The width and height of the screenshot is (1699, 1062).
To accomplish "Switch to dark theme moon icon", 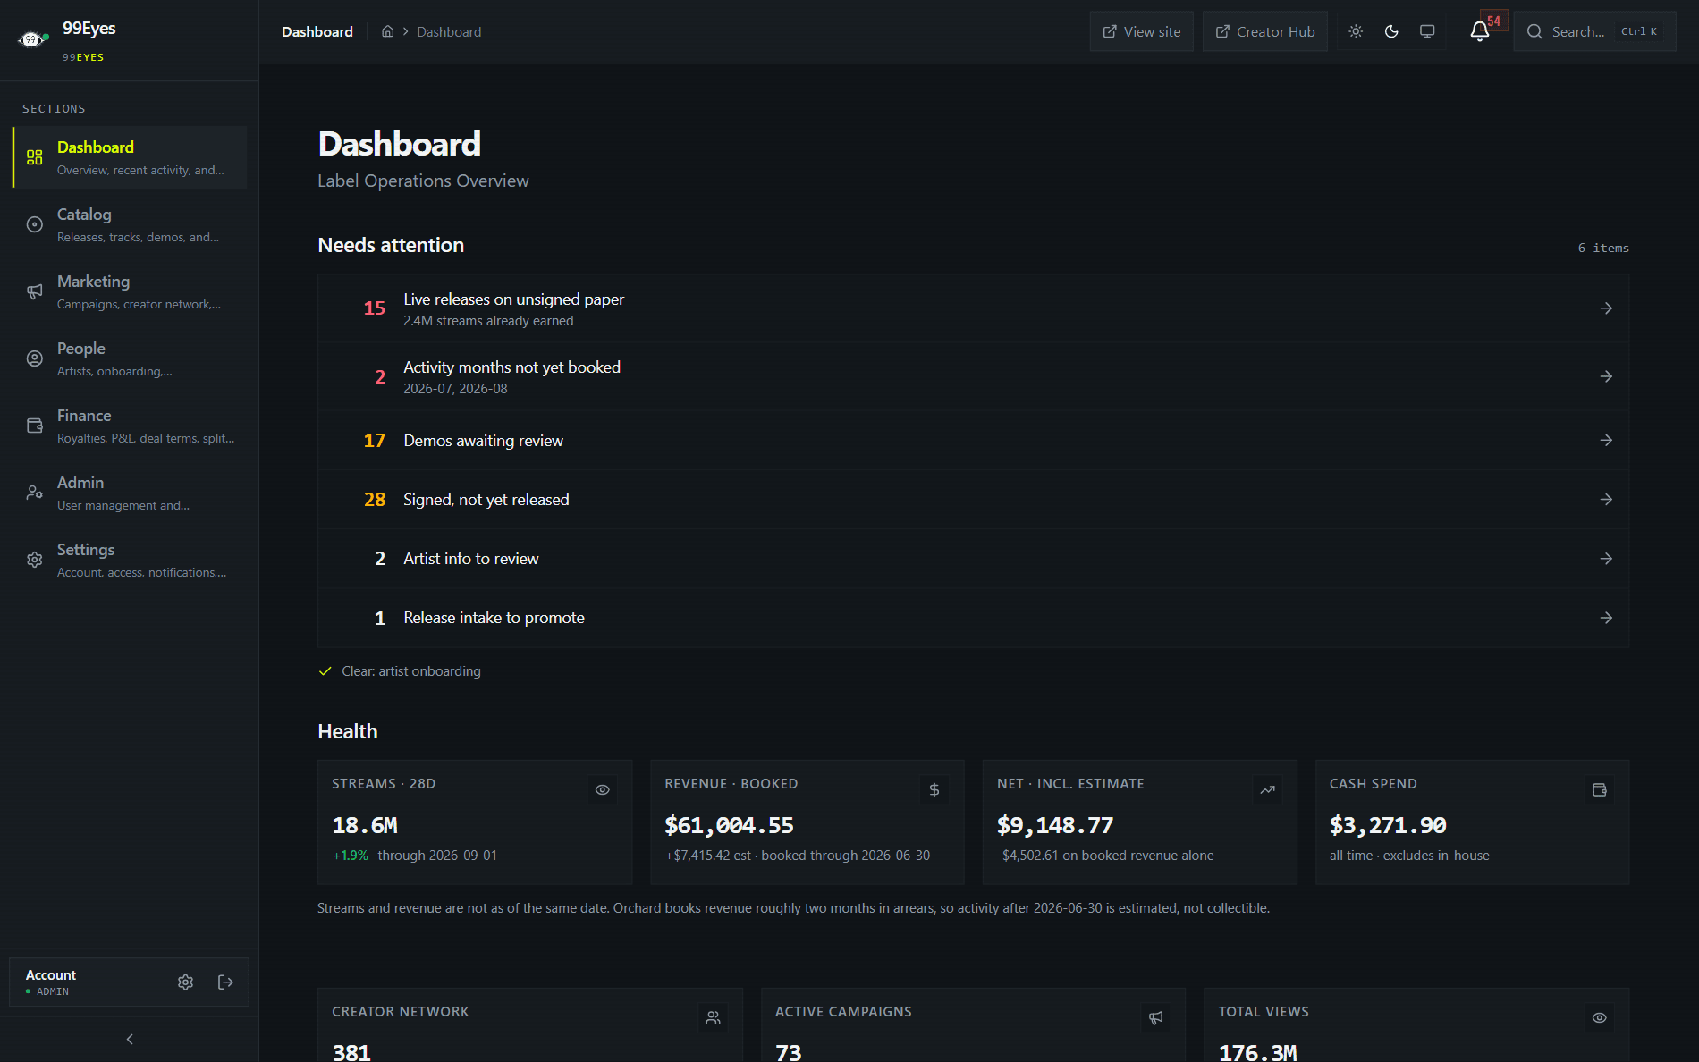I will 1391,31.
